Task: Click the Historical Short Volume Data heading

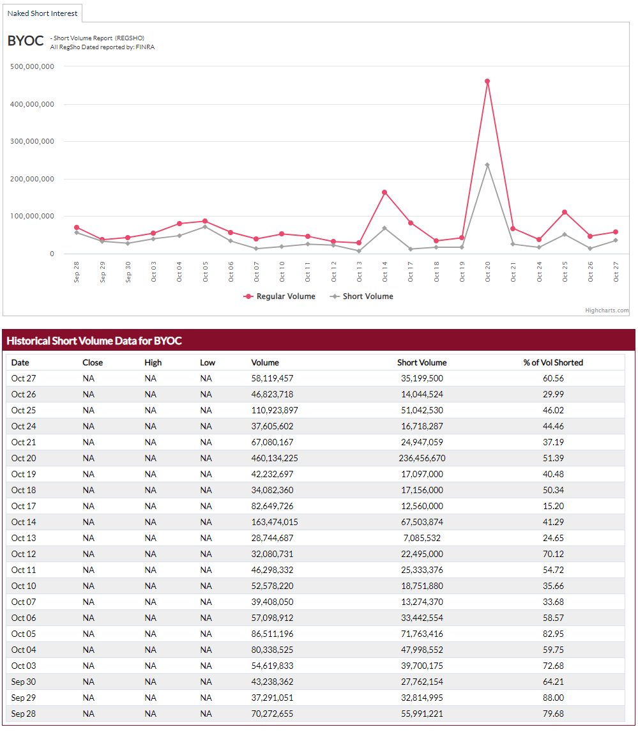Action: coord(94,340)
